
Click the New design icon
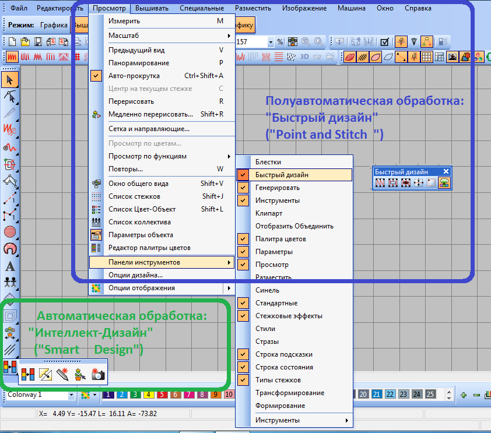coord(12,41)
